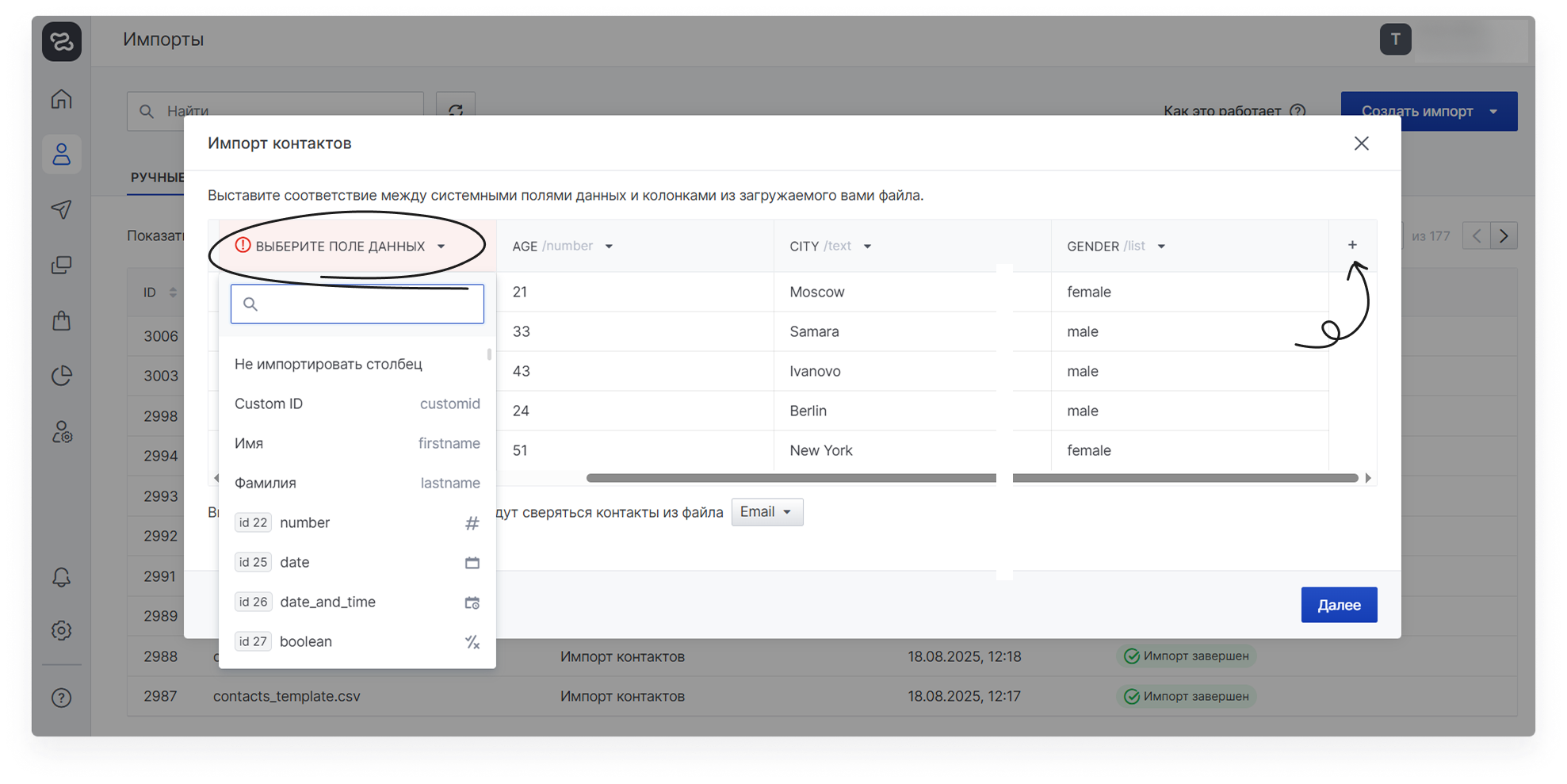Viewport: 1567px width, 784px height.
Task: Click right scroll arrow of preview table
Action: [x=1368, y=478]
